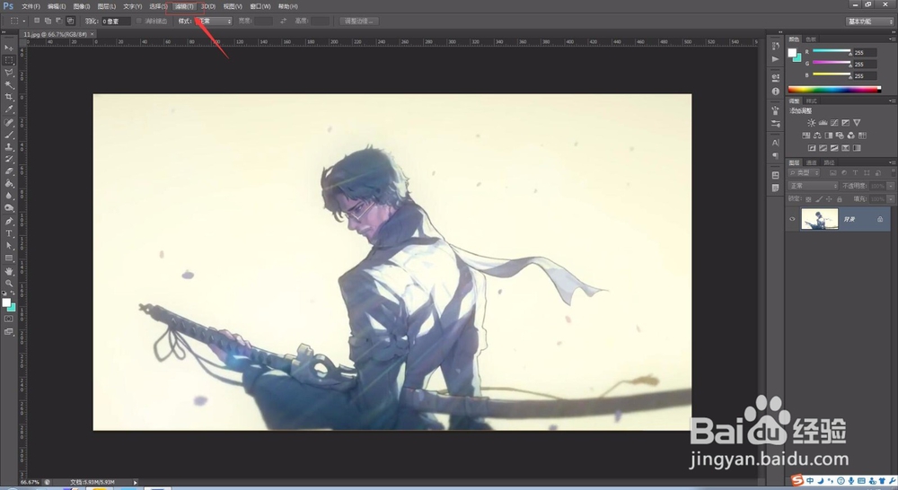Open the layer fill slider arrow
The height and width of the screenshot is (490, 898).
(x=891, y=199)
